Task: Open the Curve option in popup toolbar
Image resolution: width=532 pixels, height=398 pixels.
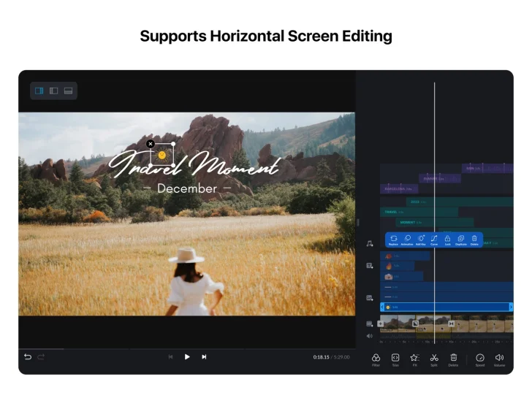Action: 434,239
